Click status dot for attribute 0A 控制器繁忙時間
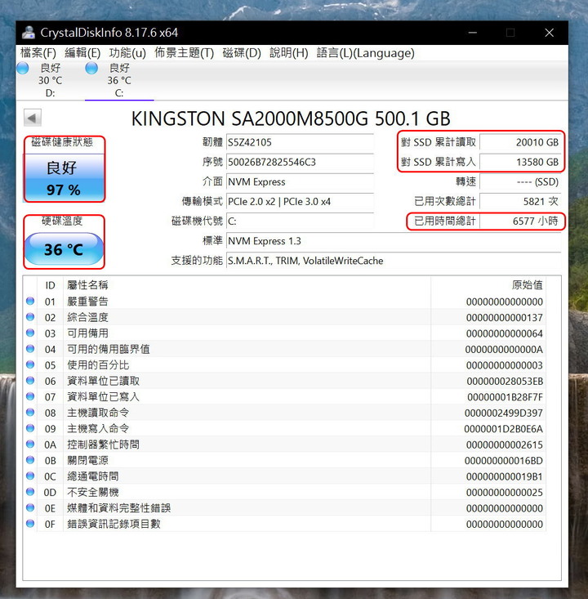Viewport: 588px width, 599px height. 30,444
